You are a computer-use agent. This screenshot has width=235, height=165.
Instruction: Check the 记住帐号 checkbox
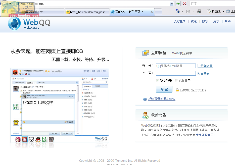(176, 81)
